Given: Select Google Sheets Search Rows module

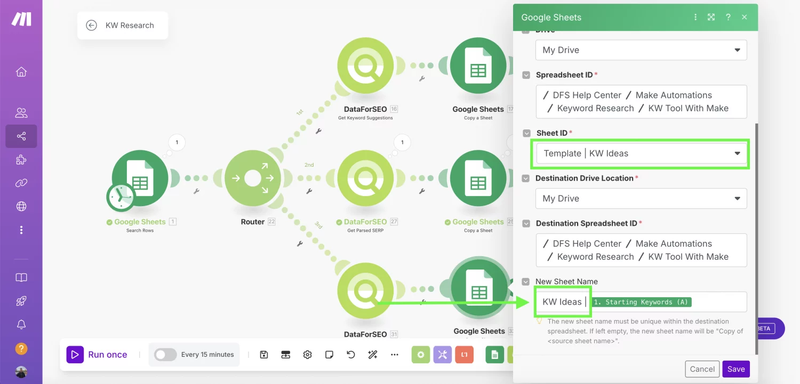Looking at the screenshot, I should pos(140,178).
